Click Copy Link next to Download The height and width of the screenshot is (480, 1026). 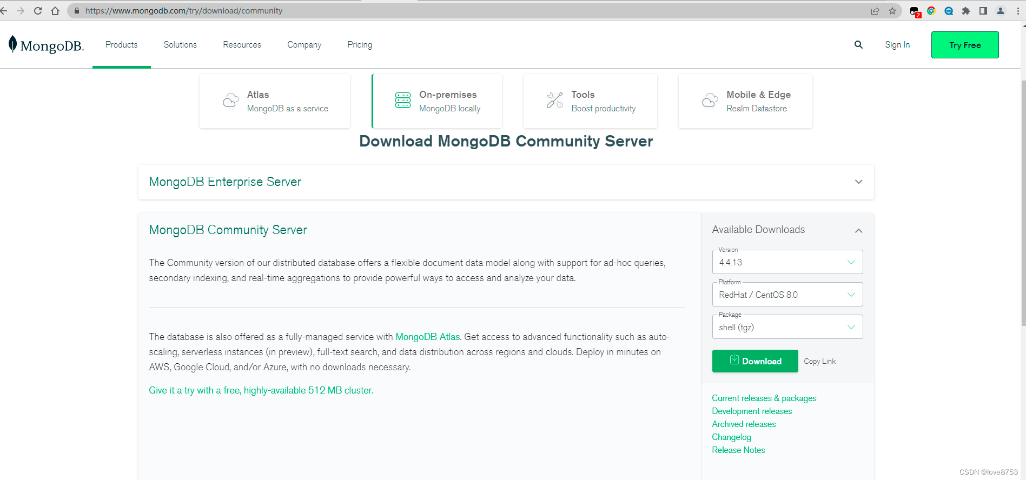(x=819, y=362)
